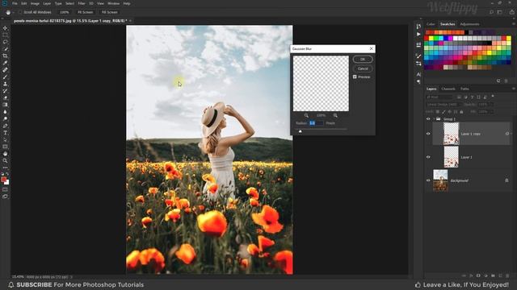Open the Swatches panel flyout menu
Image resolution: width=517 pixels, height=290 pixels.
[514, 24]
